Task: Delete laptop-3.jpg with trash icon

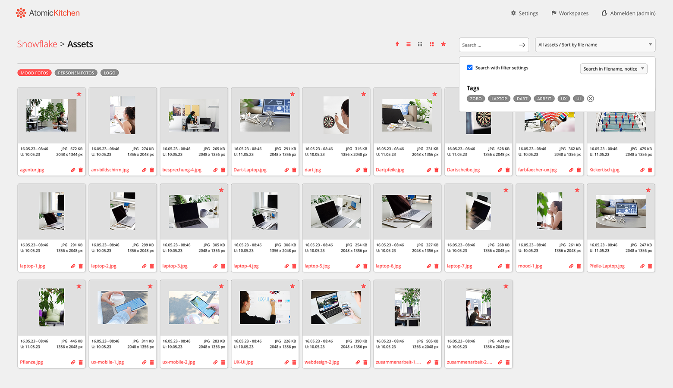Action: [223, 266]
